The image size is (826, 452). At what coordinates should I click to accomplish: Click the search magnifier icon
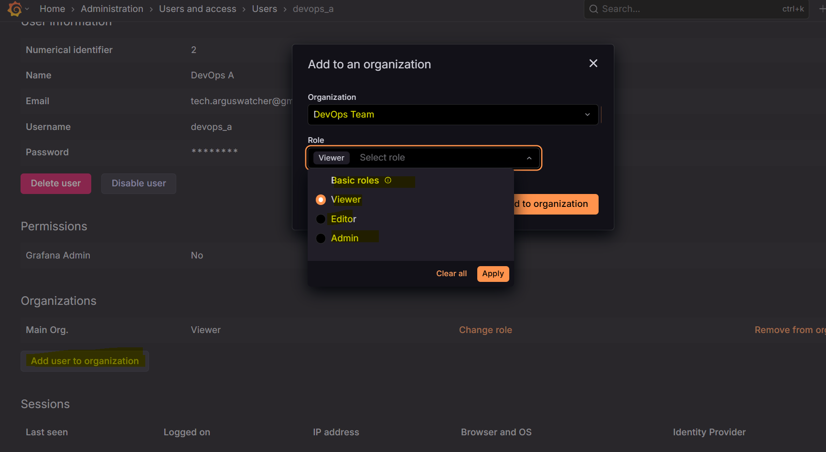(x=593, y=9)
